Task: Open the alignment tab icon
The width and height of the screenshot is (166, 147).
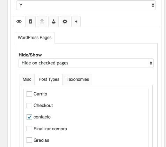Action: coord(42,22)
